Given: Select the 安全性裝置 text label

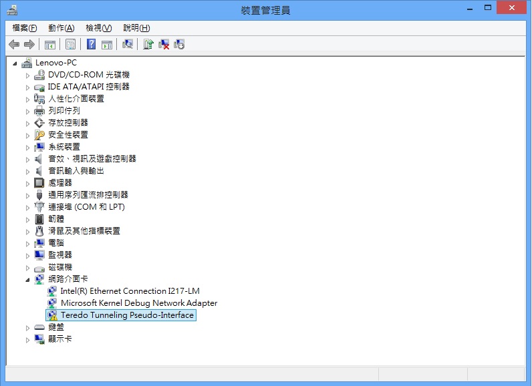Looking at the screenshot, I should (x=68, y=135).
